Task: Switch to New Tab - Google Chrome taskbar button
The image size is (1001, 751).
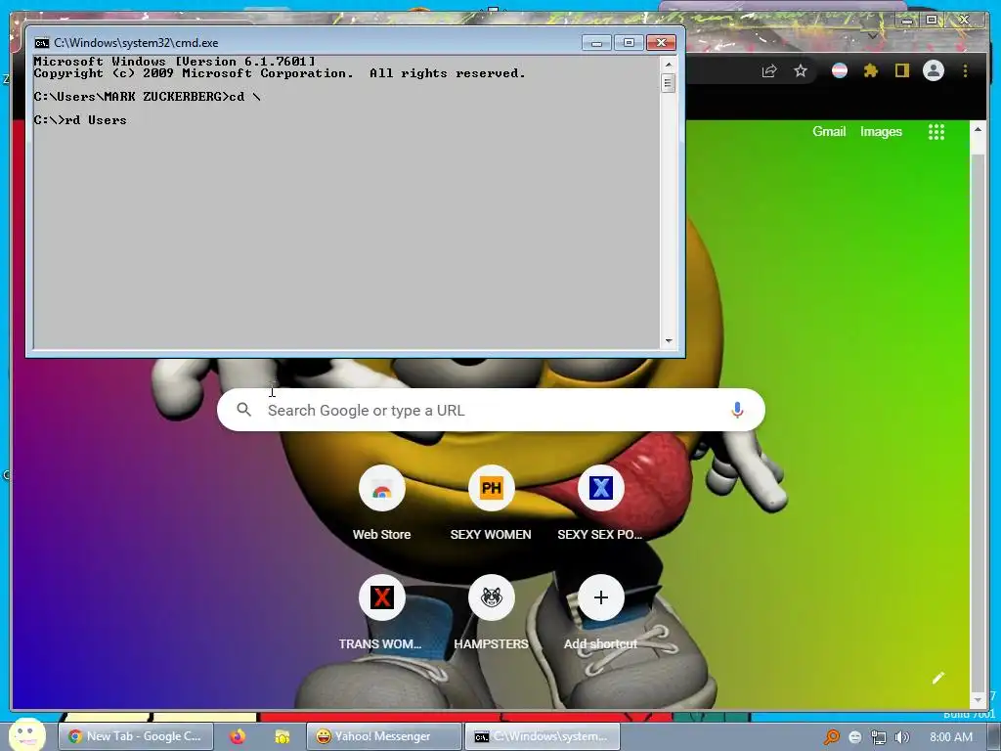Action: pos(135,736)
